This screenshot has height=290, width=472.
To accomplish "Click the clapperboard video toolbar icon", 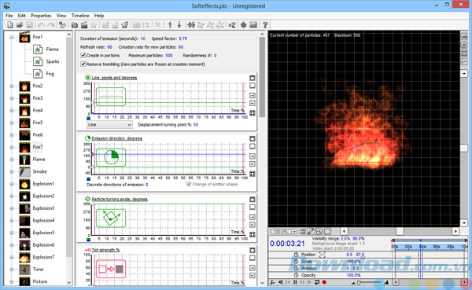I will [x=84, y=25].
